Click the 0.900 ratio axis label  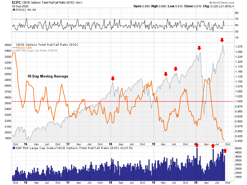pyautogui.click(x=239, y=122)
